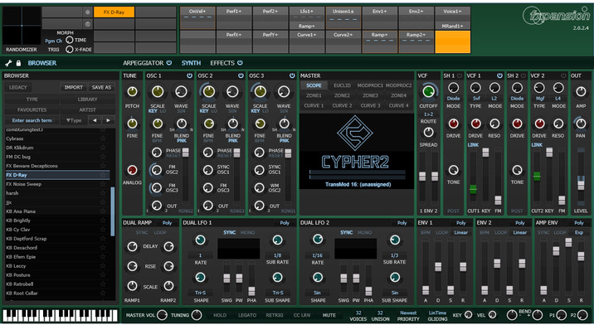Click the snowflake freeze icon
The width and height of the screenshot is (594, 325).
point(87,12)
